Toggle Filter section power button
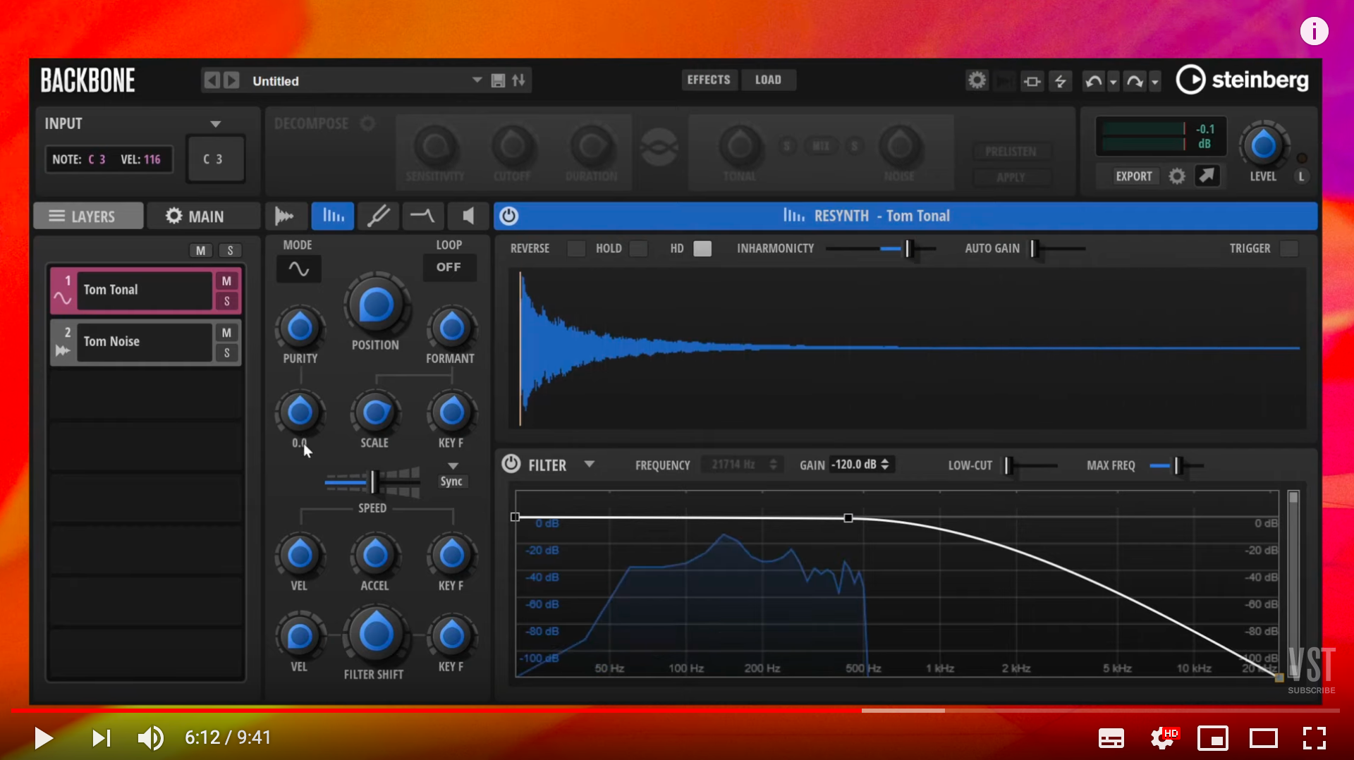 click(511, 464)
